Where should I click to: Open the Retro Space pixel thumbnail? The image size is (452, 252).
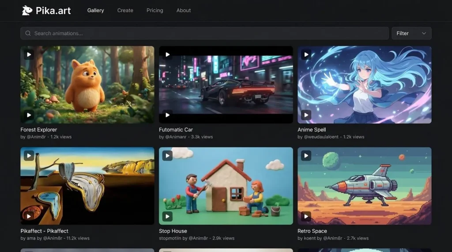(x=364, y=186)
